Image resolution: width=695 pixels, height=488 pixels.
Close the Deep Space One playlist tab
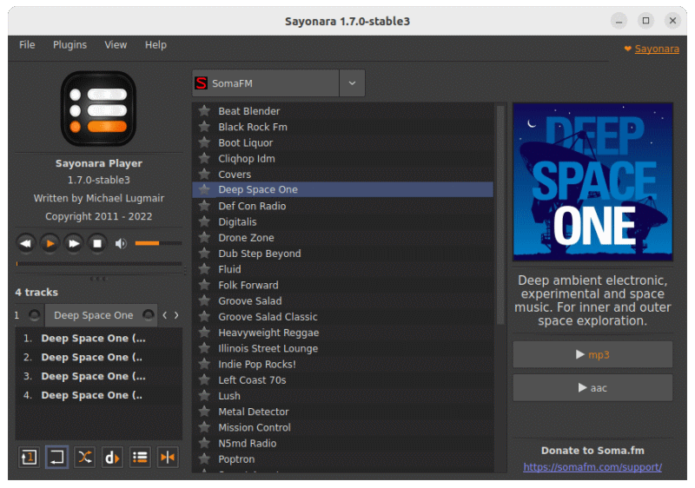[149, 315]
